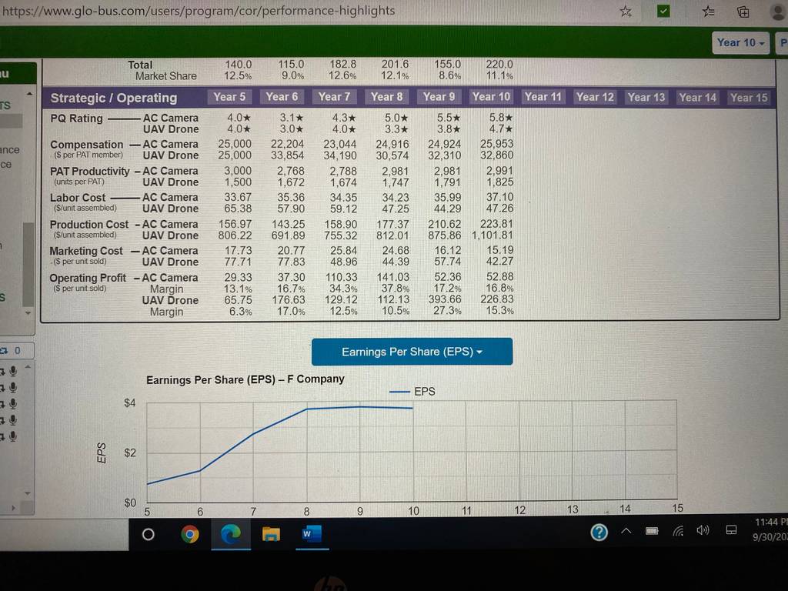788x591 pixels.
Task: Click the bottom-most microphone icon in left panel
Action: [13, 436]
